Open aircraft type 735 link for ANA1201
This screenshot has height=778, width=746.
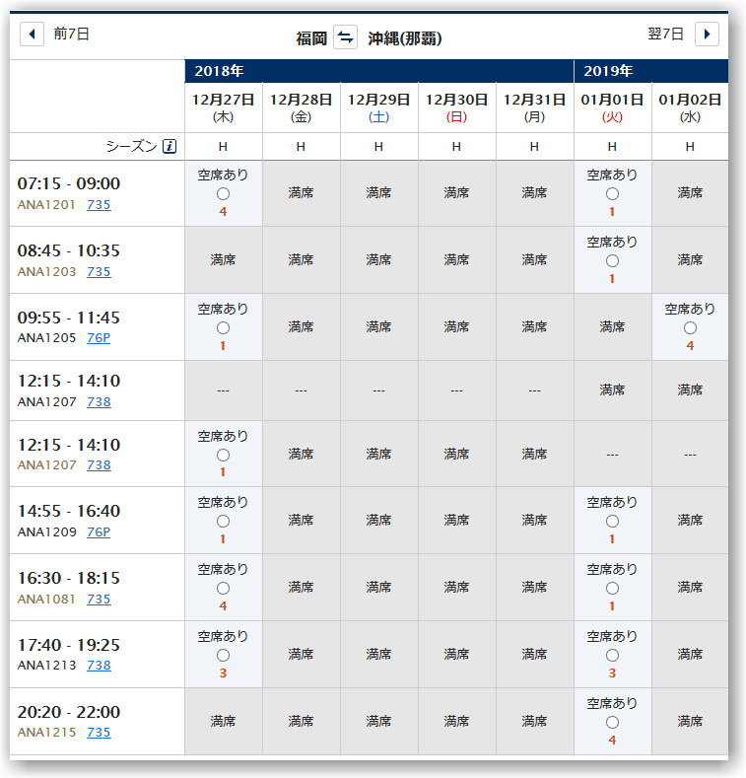99,205
